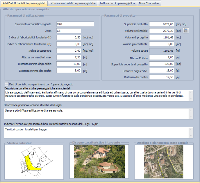This screenshot has width=200, height=183.
Task: Go to the Note Conclusive tab
Action: [149, 3]
